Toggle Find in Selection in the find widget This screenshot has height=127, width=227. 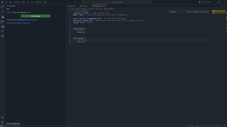point(206,12)
